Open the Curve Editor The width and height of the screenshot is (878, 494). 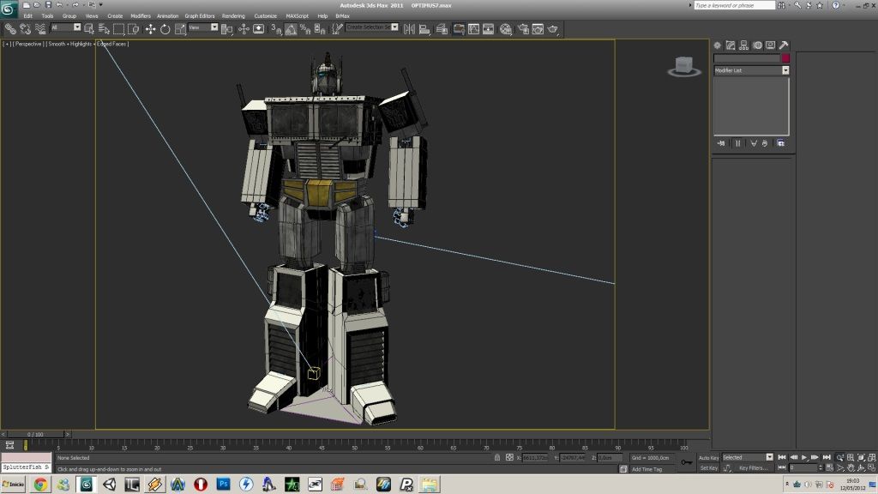click(473, 29)
